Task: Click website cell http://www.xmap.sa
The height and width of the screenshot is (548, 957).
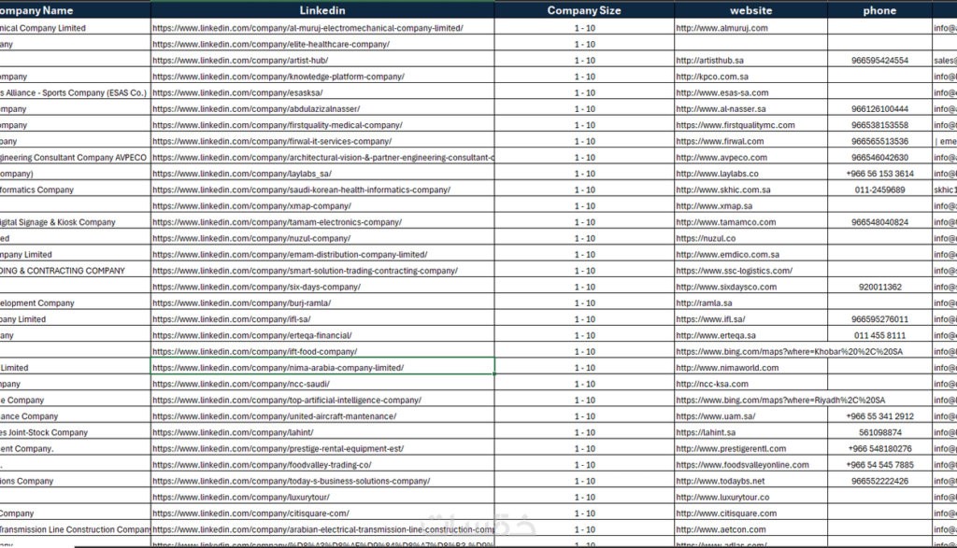Action: tap(750, 206)
